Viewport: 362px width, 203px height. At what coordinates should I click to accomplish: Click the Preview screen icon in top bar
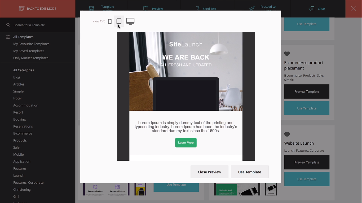(x=145, y=8)
